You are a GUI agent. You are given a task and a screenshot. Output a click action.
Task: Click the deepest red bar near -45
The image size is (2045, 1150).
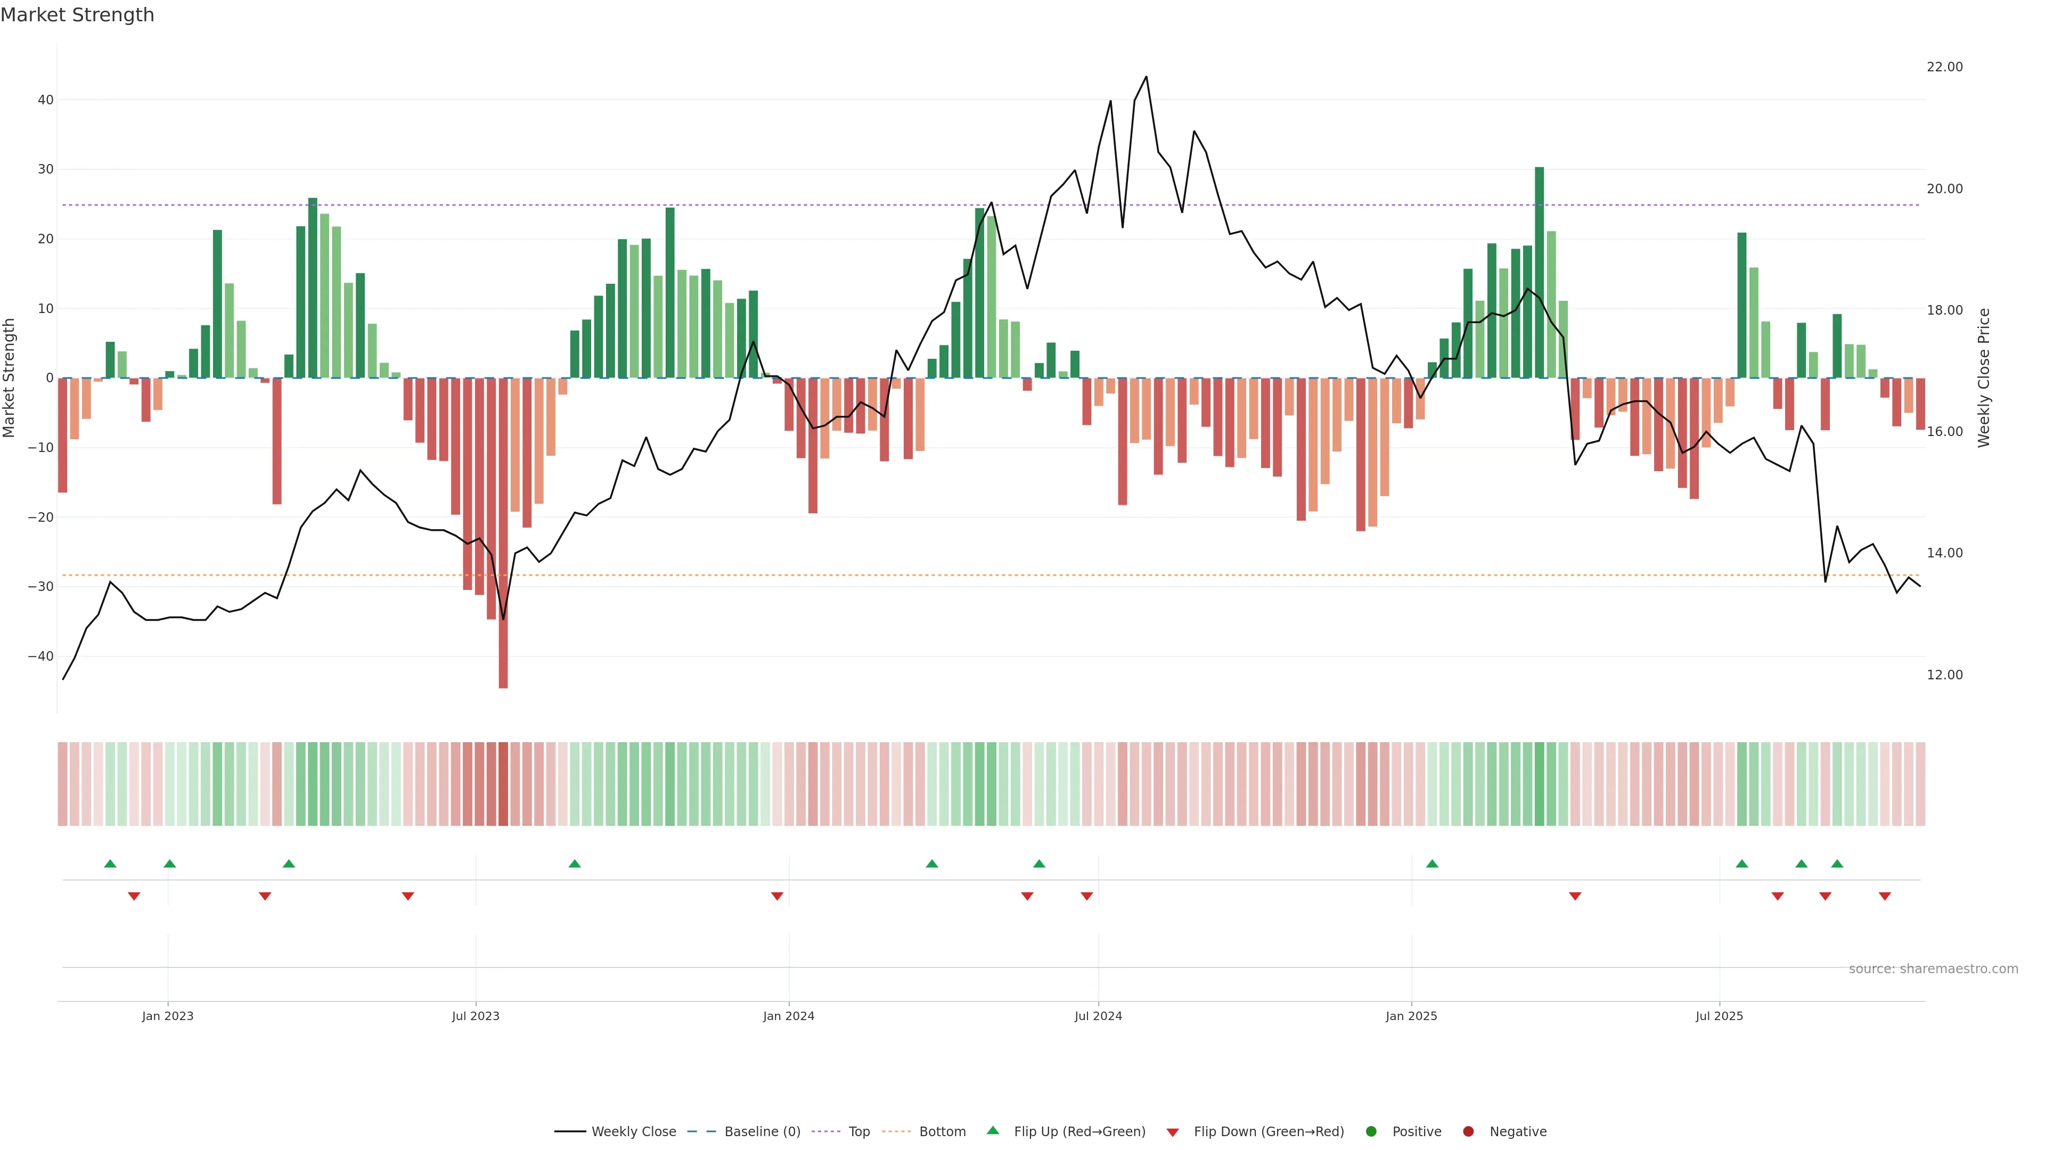[503, 540]
